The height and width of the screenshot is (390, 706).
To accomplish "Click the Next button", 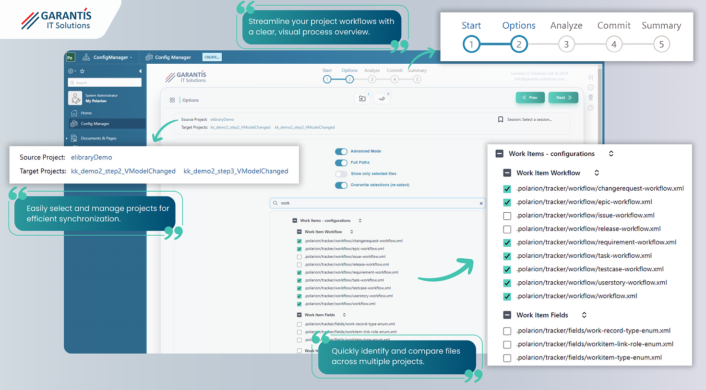I will [563, 97].
